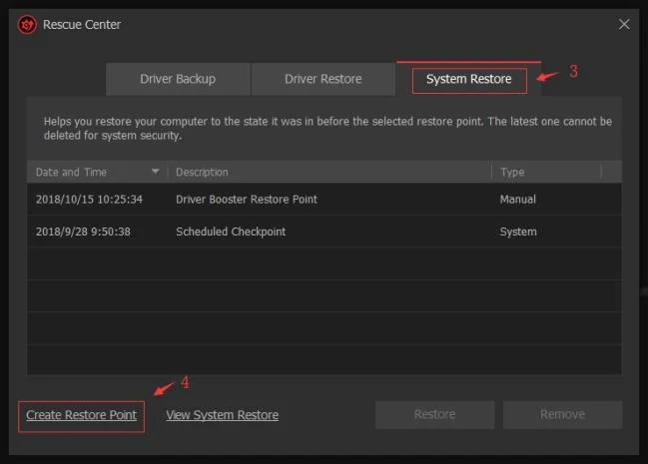
Task: Close the Rescue Center window
Action: 624,24
